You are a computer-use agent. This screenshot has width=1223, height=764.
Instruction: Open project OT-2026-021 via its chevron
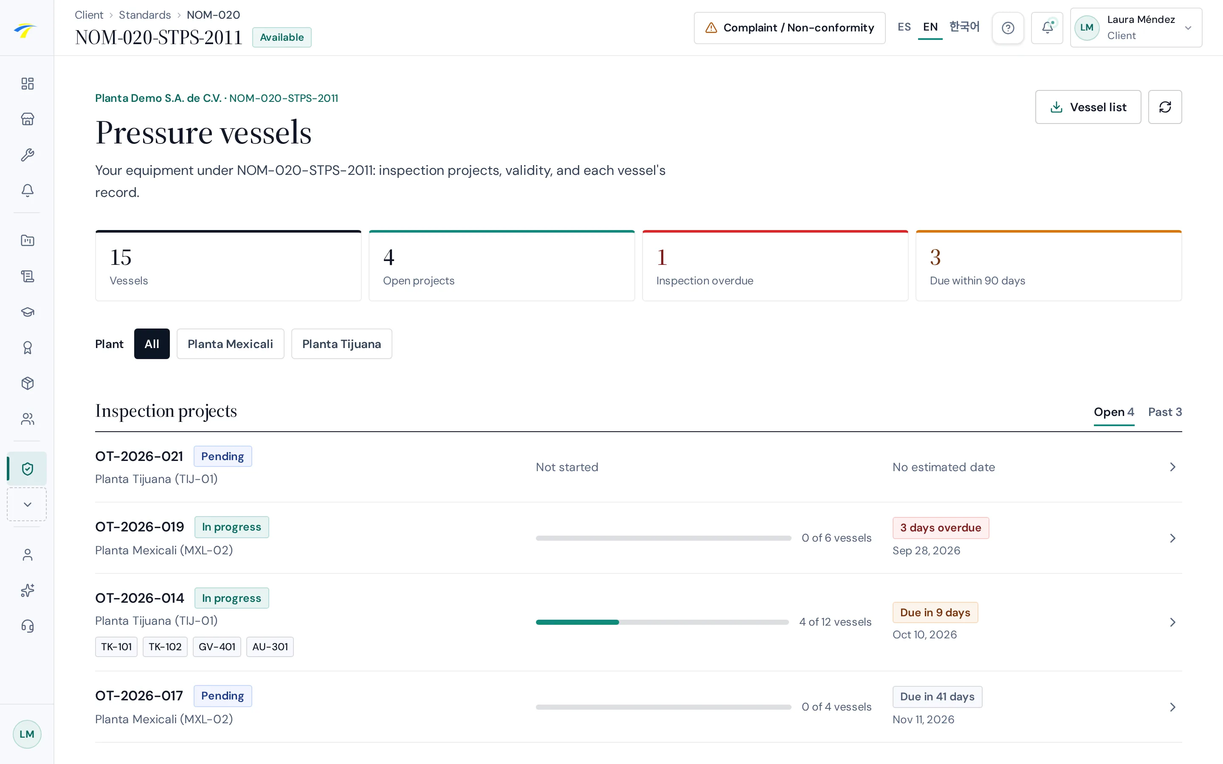click(1172, 467)
